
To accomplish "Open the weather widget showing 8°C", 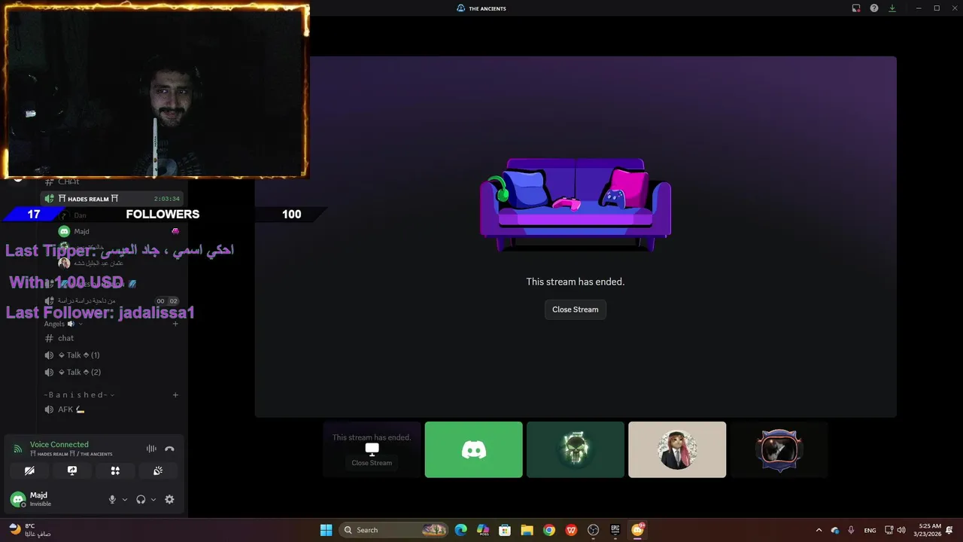I will 30,530.
